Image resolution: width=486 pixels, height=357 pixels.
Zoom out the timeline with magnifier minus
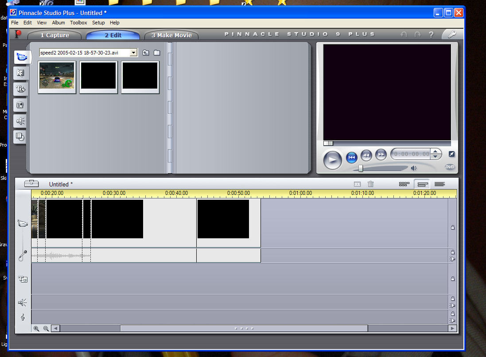46,329
